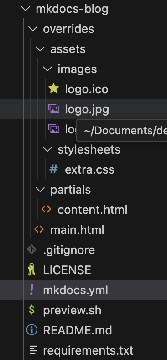Collapse the partials folder chevron
The height and width of the screenshot is (360, 167).
coord(40,190)
